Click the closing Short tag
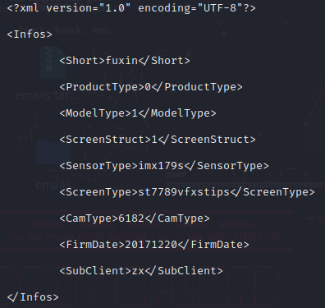This screenshot has width=325, height=308. (164, 61)
